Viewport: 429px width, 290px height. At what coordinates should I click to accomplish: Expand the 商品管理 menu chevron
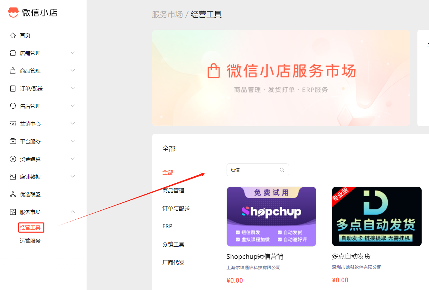point(73,70)
